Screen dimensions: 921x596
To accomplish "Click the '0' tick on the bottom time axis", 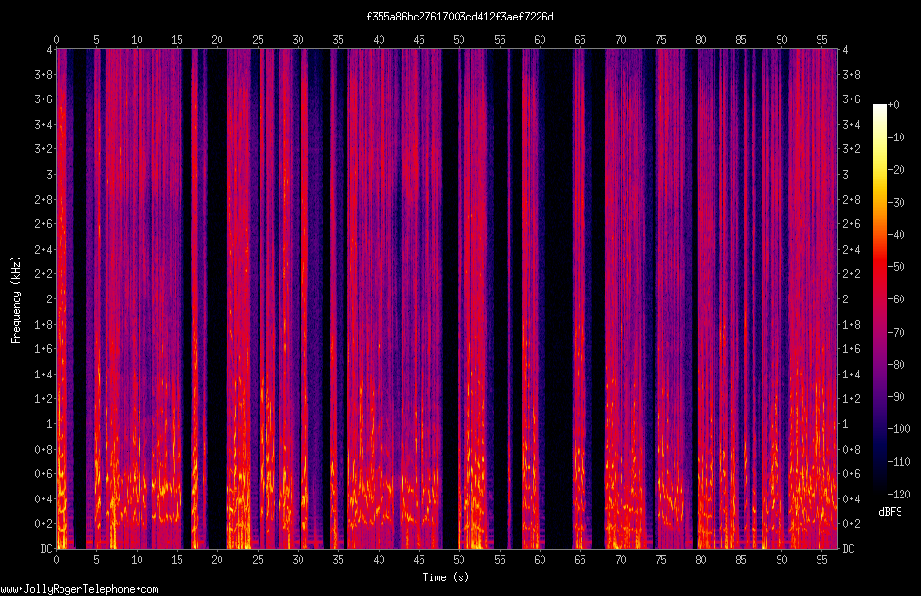I will pos(56,560).
